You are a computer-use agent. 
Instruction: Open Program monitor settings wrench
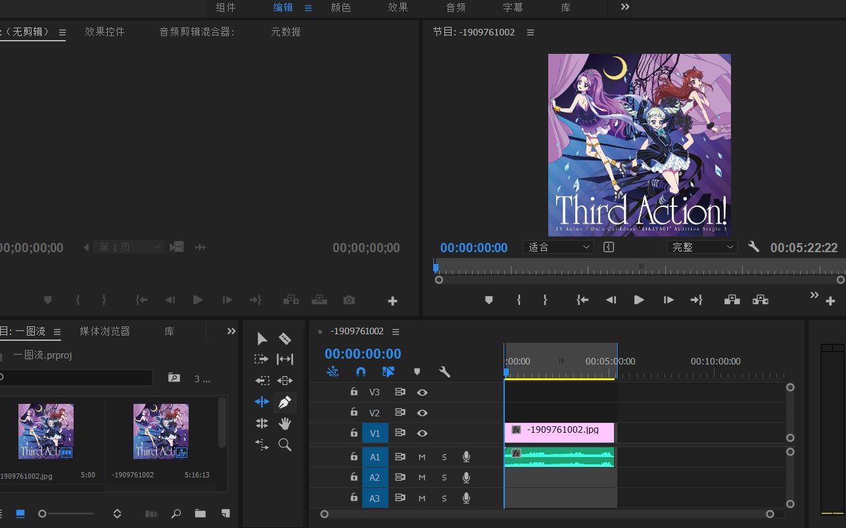pos(754,247)
